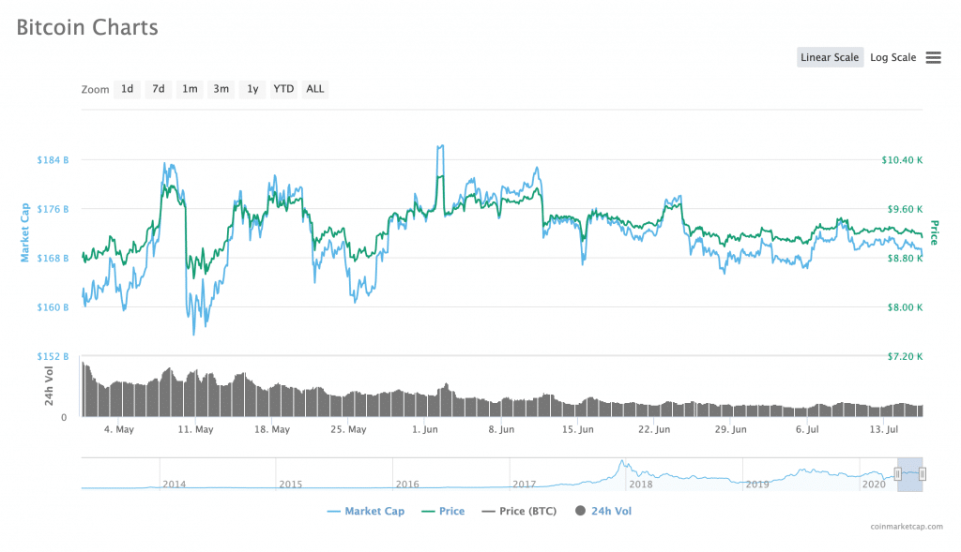Open the chart hamburger menu
961x552 pixels.
pyautogui.click(x=933, y=57)
